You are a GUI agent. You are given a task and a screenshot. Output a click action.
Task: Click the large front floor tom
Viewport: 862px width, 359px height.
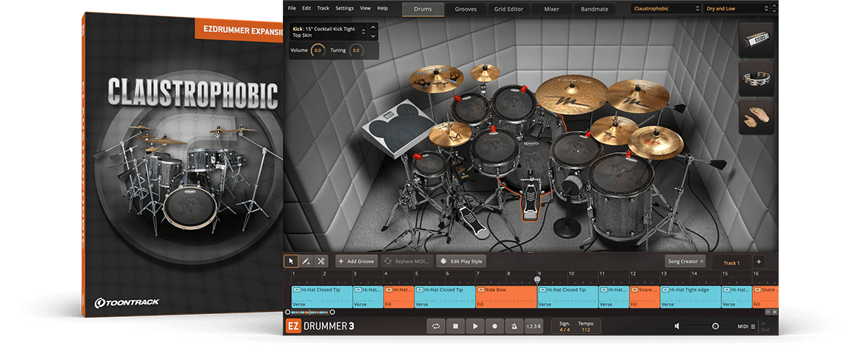pyautogui.click(x=621, y=195)
